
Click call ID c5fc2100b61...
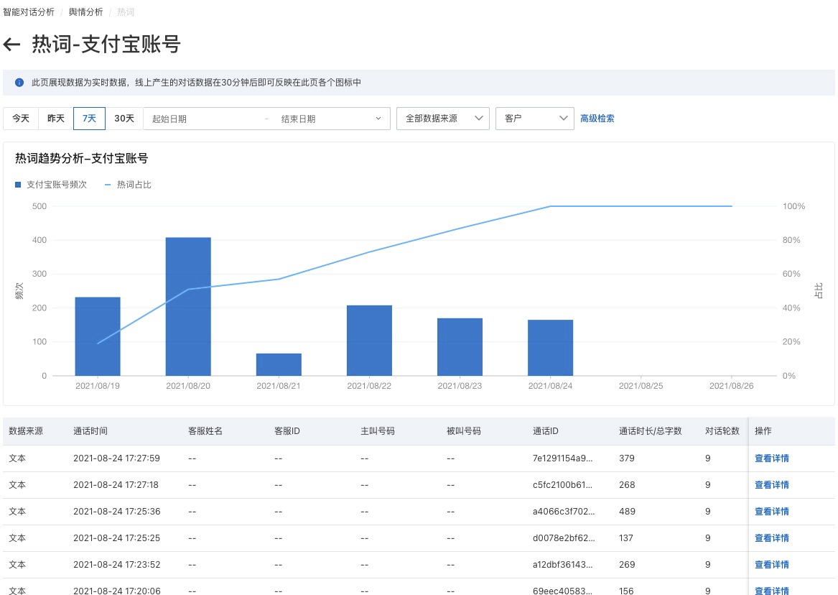[563, 485]
